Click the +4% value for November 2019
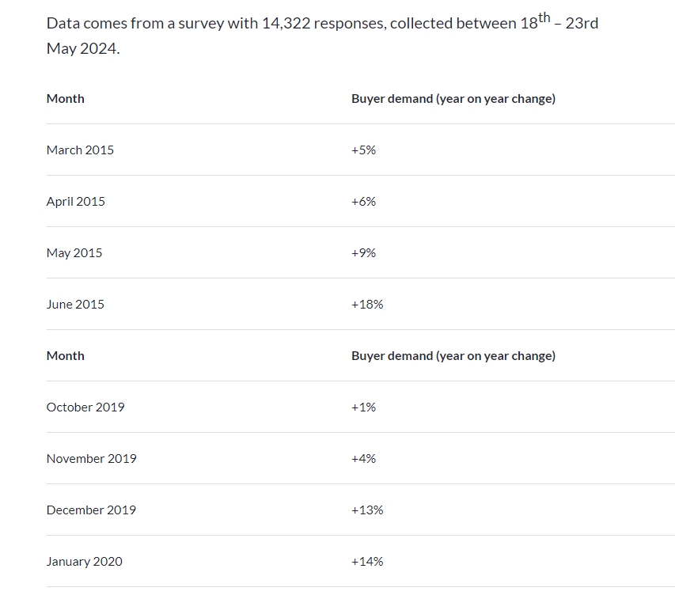Image resolution: width=675 pixels, height=595 pixels. (x=363, y=459)
